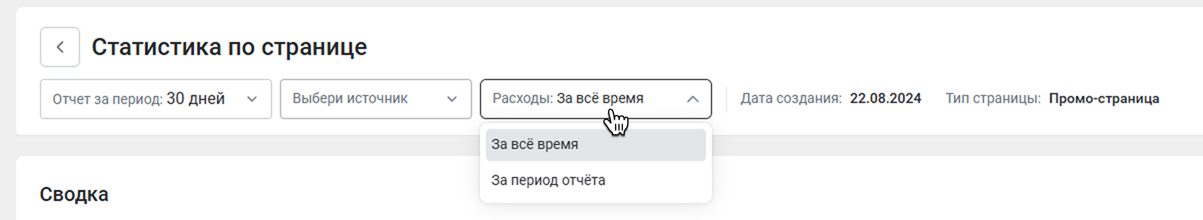
Task: Click the "Расходы:" label inside the dropdown
Action: pyautogui.click(x=522, y=98)
